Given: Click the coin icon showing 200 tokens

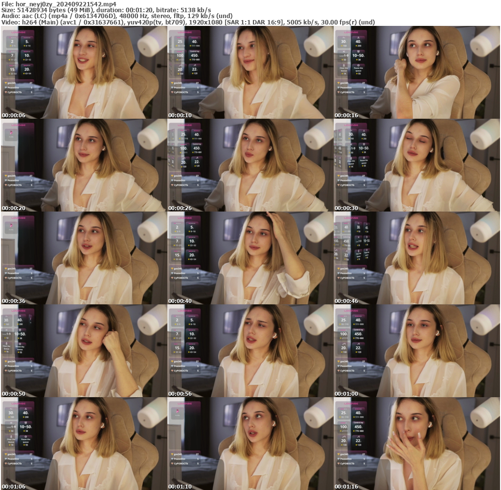Looking at the screenshot, I should pyautogui.click(x=357, y=46).
